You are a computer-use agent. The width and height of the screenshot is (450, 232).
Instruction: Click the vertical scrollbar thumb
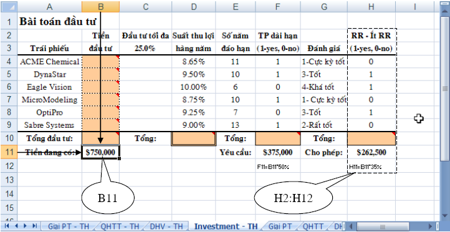coord(445,89)
